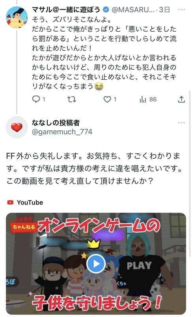Tap the retweet icon on Masaru's tweet
The image size is (192, 317).
(72, 99)
